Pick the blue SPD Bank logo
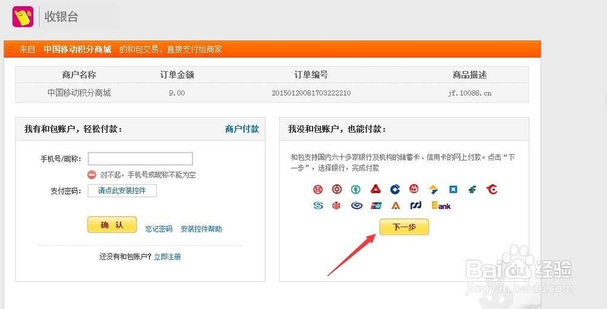Viewport: 607px width, 309px height. [x=415, y=205]
